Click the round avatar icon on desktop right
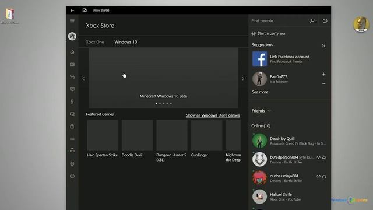This screenshot has height=210, width=373. click(361, 24)
